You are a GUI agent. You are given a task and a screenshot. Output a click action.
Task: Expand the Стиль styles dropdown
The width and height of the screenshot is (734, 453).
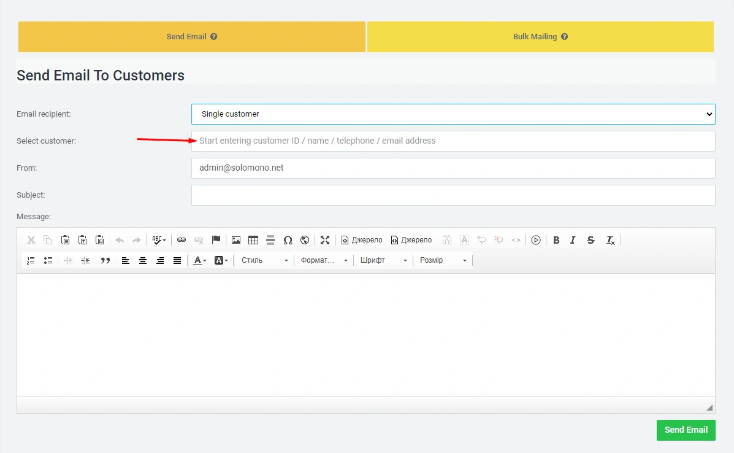(x=264, y=260)
